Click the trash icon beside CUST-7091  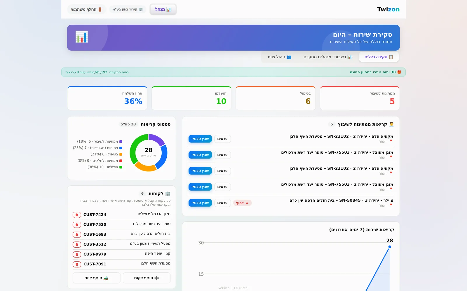77,264
